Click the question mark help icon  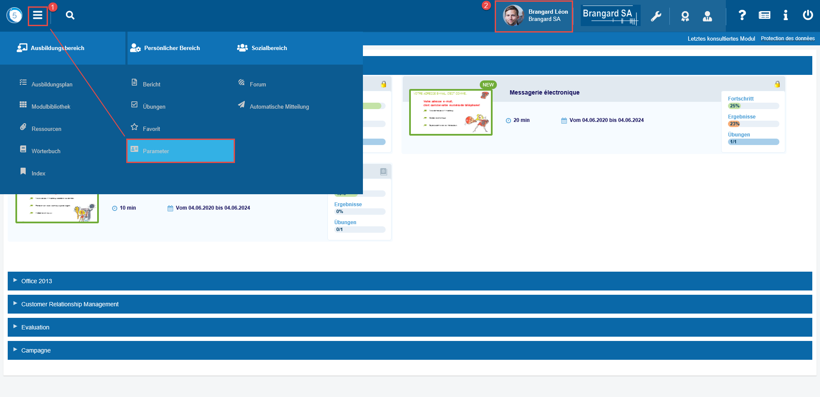pyautogui.click(x=742, y=15)
